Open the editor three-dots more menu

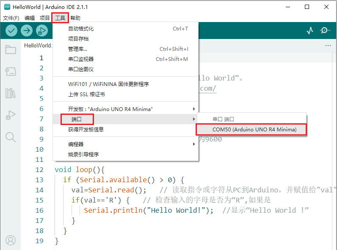328,45
